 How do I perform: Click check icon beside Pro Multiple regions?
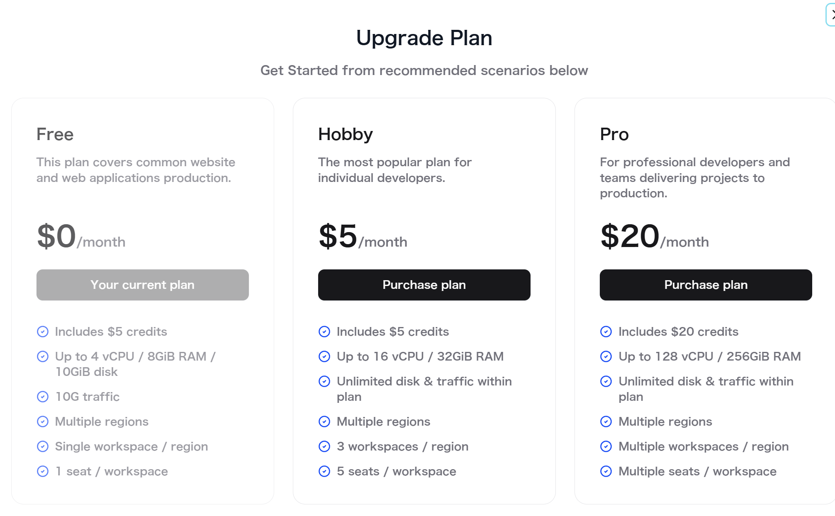coord(606,422)
